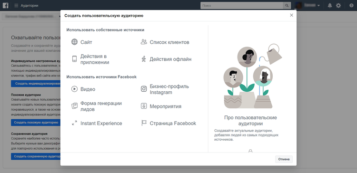Focus the Поиск search field
Viewport: 357px width, 173px height.
coord(241,6)
